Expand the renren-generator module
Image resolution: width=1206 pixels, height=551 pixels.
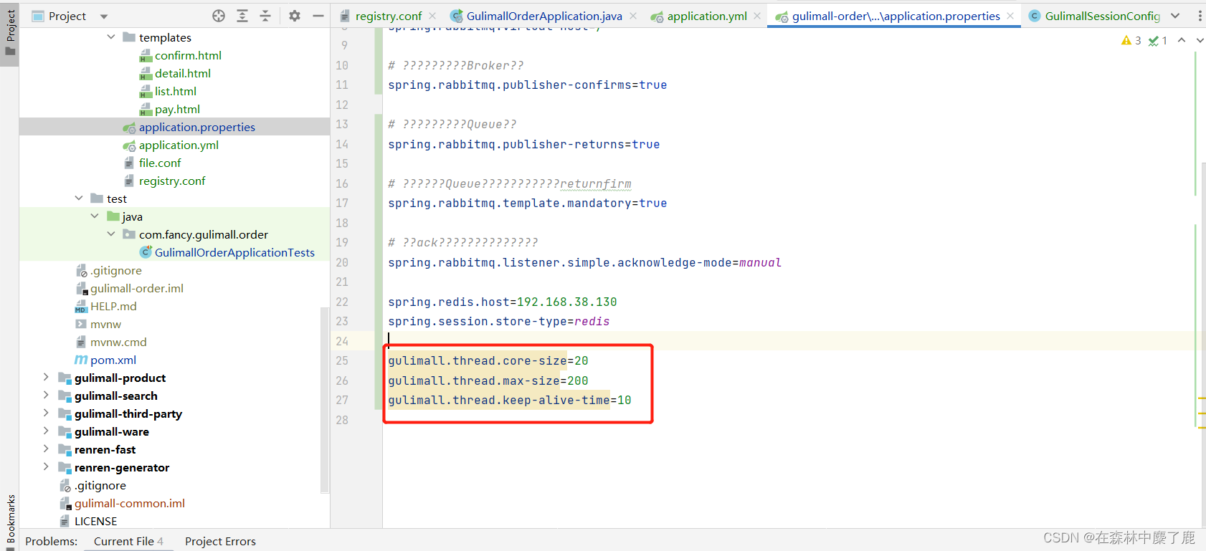46,466
